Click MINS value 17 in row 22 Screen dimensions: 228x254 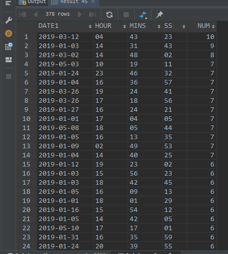(145, 228)
